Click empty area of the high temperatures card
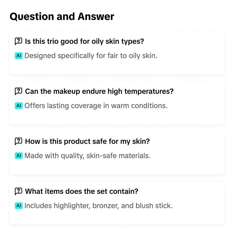The image size is (234, 234). coord(194,116)
